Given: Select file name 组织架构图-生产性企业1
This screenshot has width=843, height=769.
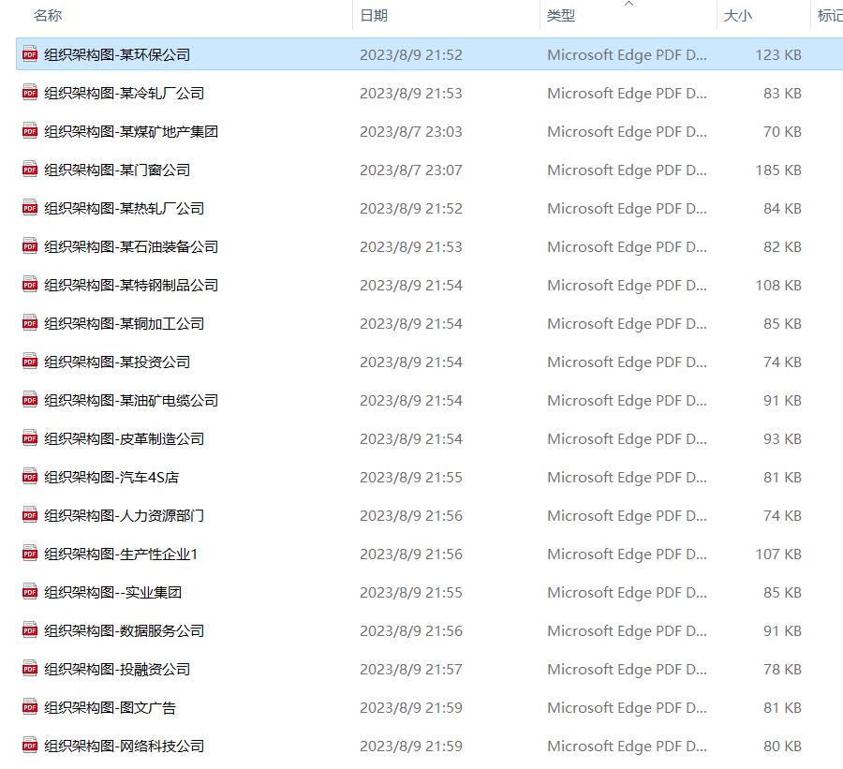Looking at the screenshot, I should tap(121, 555).
